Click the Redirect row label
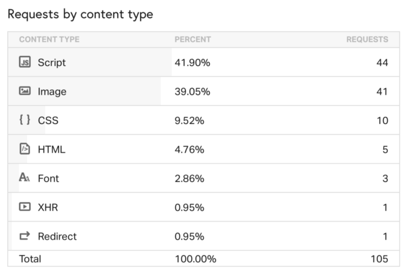 (x=57, y=236)
